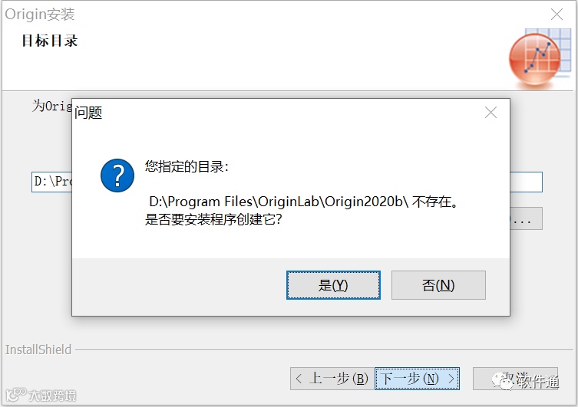
Task: Proceed with 下一步(N) button
Action: (417, 379)
